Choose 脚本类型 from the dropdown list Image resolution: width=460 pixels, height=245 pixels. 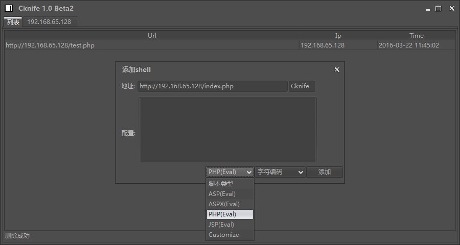click(x=230, y=184)
